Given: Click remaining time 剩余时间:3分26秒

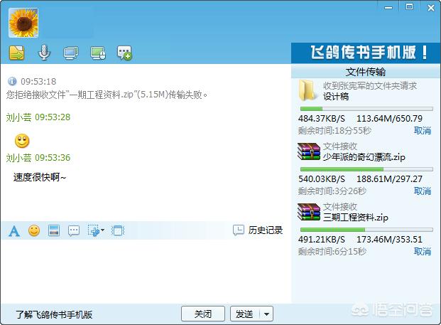Looking at the screenshot, I should 332,191.
